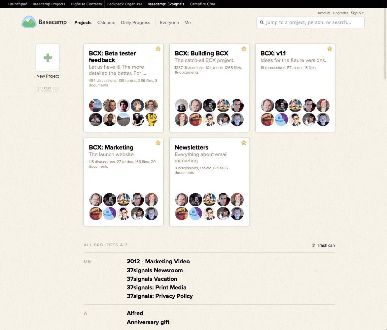Click the green plus New Project icon

pos(48,58)
